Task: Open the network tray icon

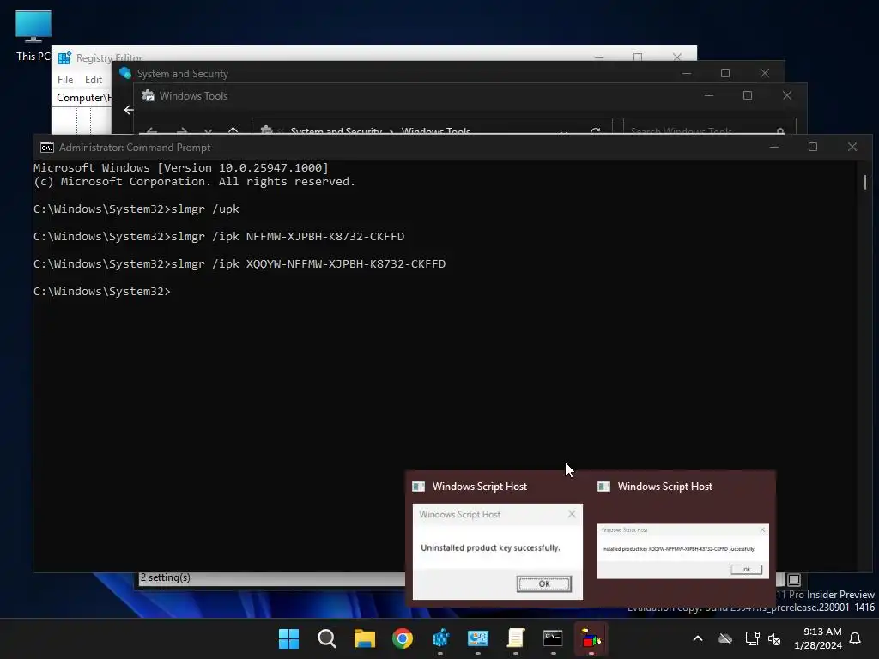Action: coord(752,638)
